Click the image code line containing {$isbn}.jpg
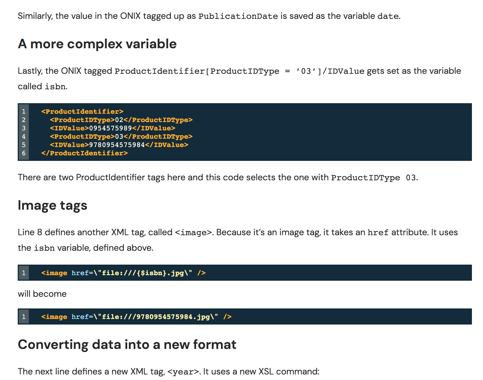 (x=123, y=273)
